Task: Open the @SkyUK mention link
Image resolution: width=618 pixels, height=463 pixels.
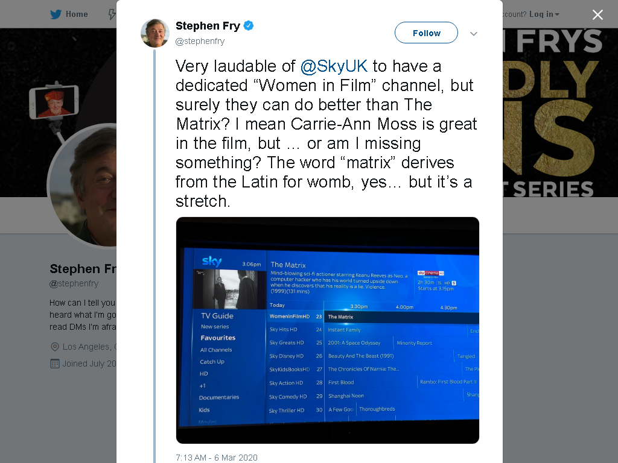Action: point(334,66)
